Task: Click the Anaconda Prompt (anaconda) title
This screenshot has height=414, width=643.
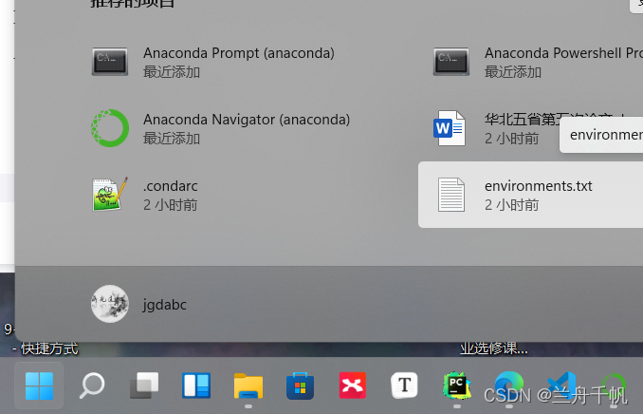Action: (239, 53)
